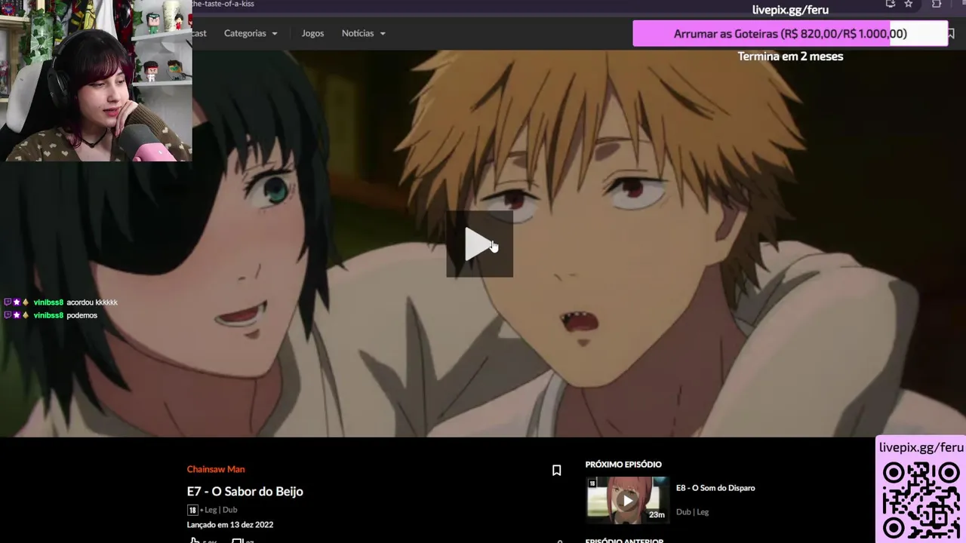Select the E8 - O Som do Disparo title
The image size is (966, 543).
(715, 488)
